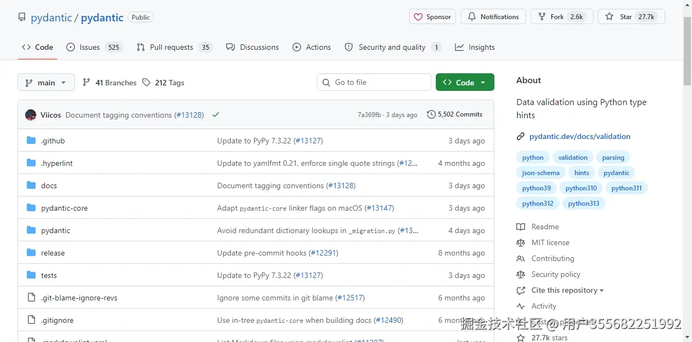Click the link icon beside pydantic.dev/docs/validation
The height and width of the screenshot is (342, 692).
pos(521,137)
